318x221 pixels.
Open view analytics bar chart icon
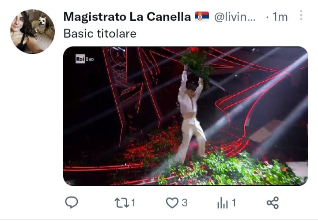click(x=223, y=203)
